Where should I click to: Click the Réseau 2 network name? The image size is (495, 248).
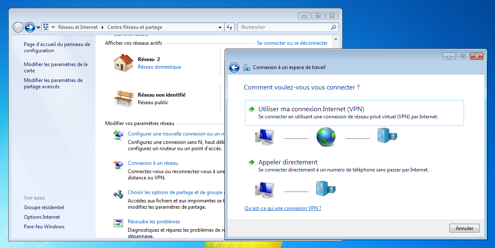(149, 59)
